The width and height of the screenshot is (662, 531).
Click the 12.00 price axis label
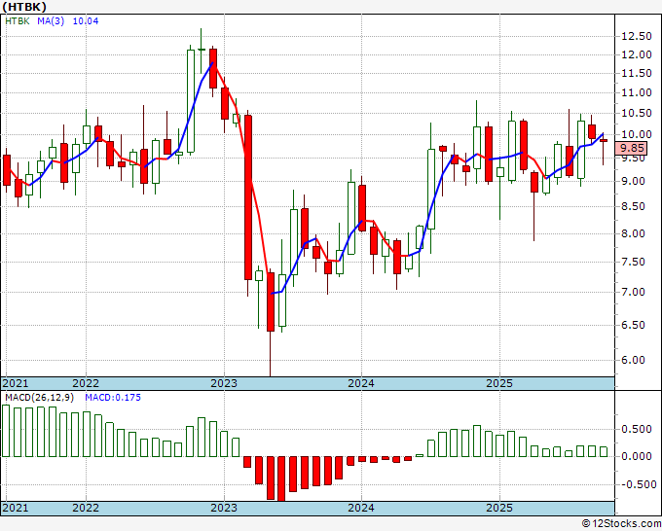tap(637, 54)
